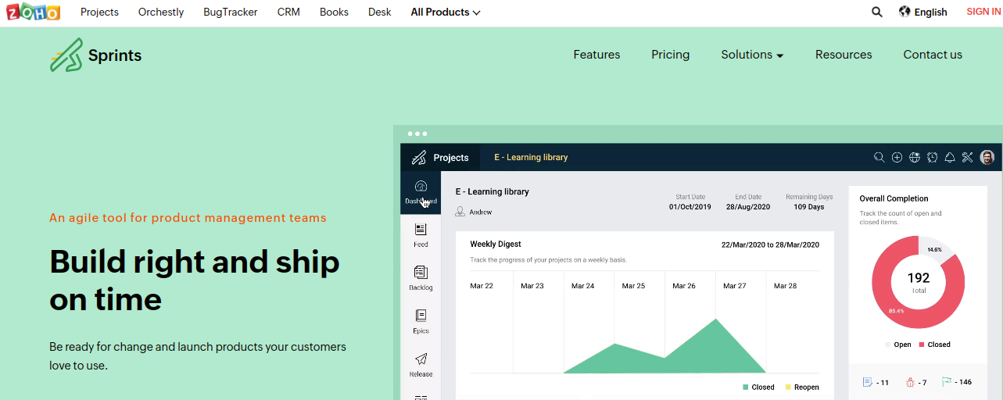Select the Projects tab in app header
The width and height of the screenshot is (1003, 400).
click(451, 157)
